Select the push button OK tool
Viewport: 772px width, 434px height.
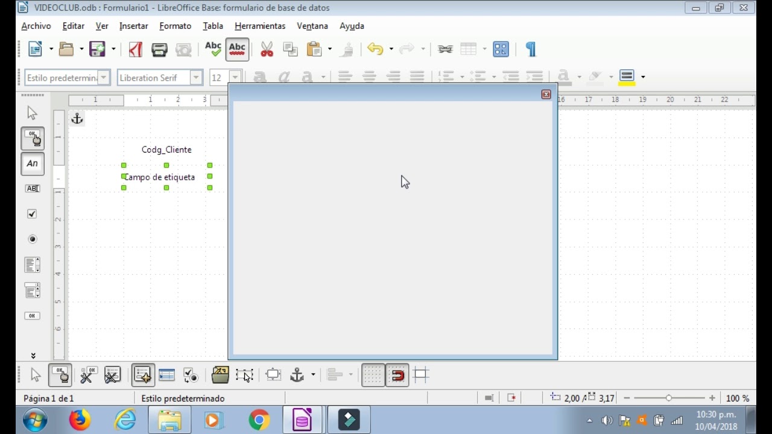[33, 316]
